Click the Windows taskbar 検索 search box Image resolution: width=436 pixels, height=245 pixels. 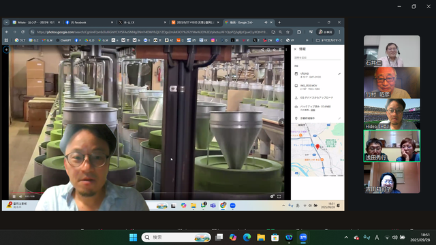tap(176, 238)
